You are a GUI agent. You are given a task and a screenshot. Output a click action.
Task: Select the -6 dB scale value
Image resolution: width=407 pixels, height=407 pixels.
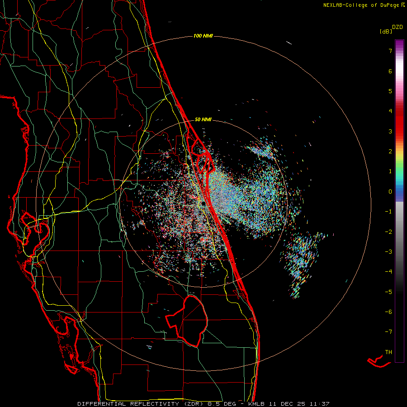coord(388,312)
